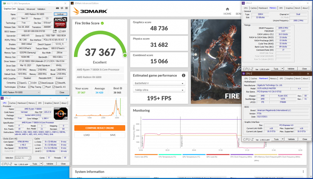
Task: Click the Compare Result Online button
Action: coord(100,128)
